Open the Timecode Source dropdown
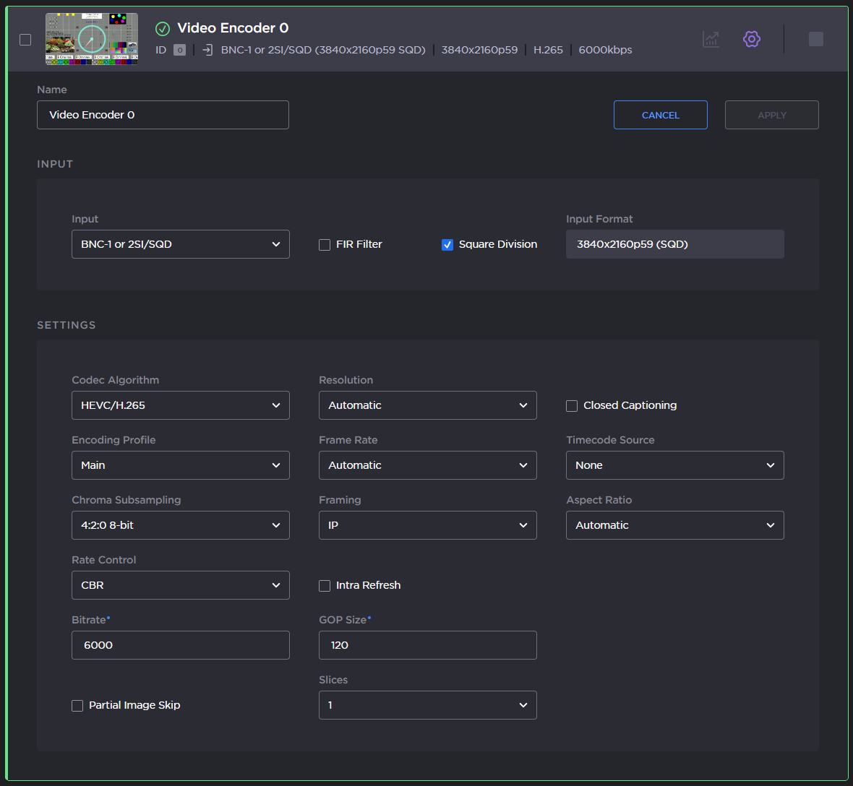Viewport: 853px width, 786px height. [674, 465]
